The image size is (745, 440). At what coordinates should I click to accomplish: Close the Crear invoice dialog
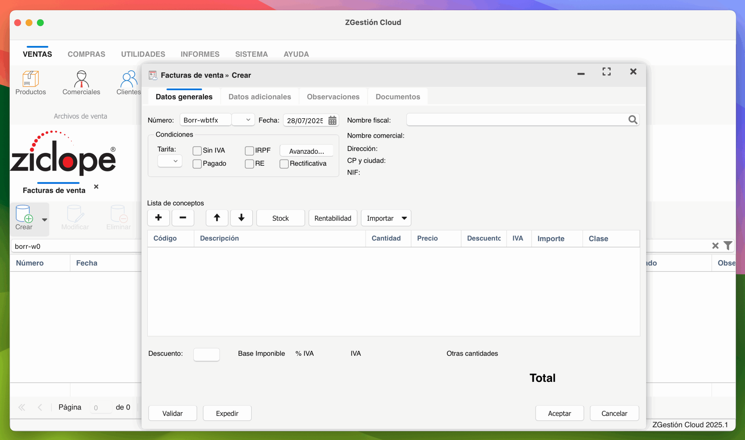[x=633, y=71]
